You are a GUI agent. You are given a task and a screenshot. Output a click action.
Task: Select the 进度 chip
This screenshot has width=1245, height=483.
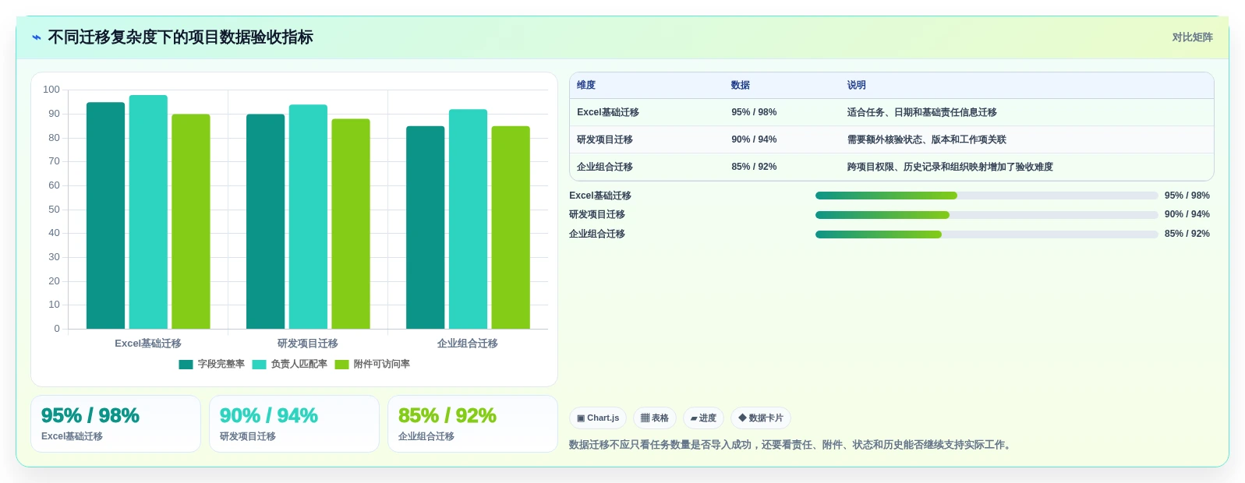[x=703, y=418]
